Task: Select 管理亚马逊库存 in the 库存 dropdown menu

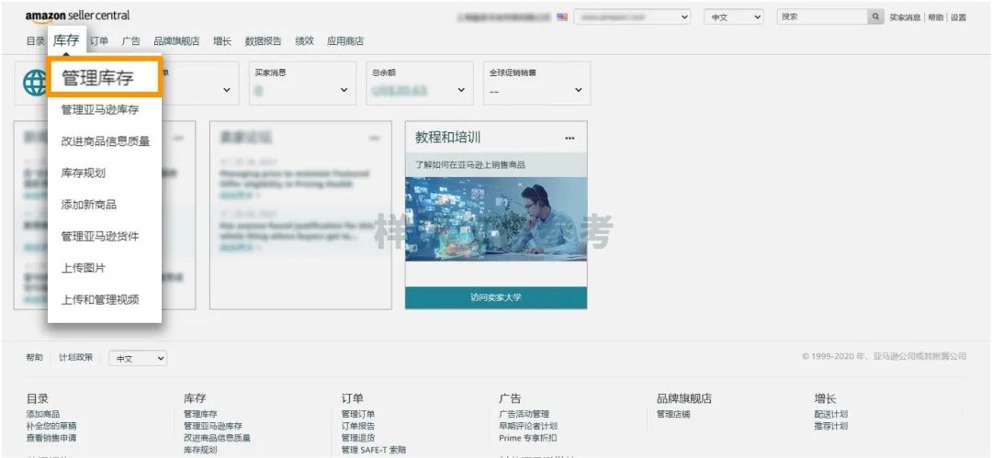Action: pyautogui.click(x=99, y=110)
